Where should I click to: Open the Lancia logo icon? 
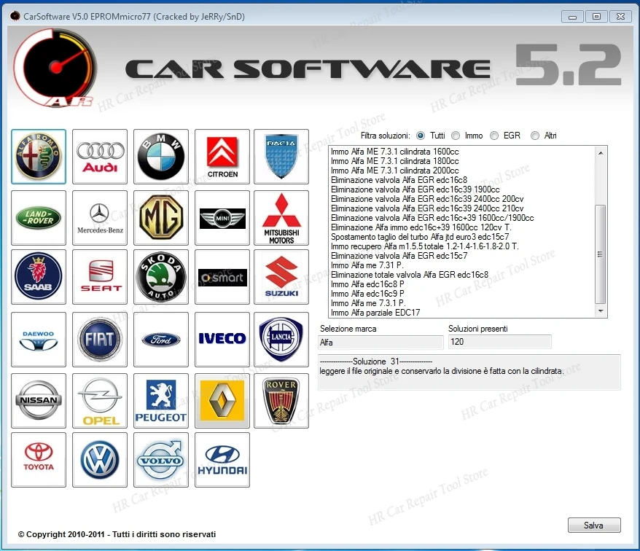282,339
